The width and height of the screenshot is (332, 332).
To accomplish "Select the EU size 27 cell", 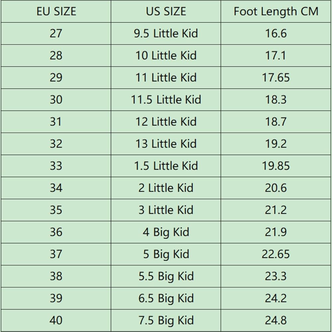I will click(56, 34).
